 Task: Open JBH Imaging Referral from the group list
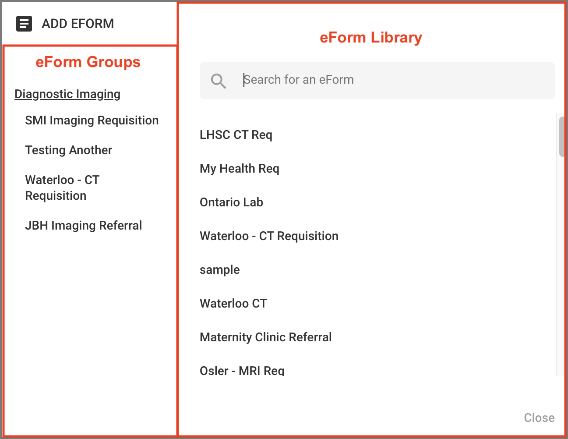pos(84,225)
